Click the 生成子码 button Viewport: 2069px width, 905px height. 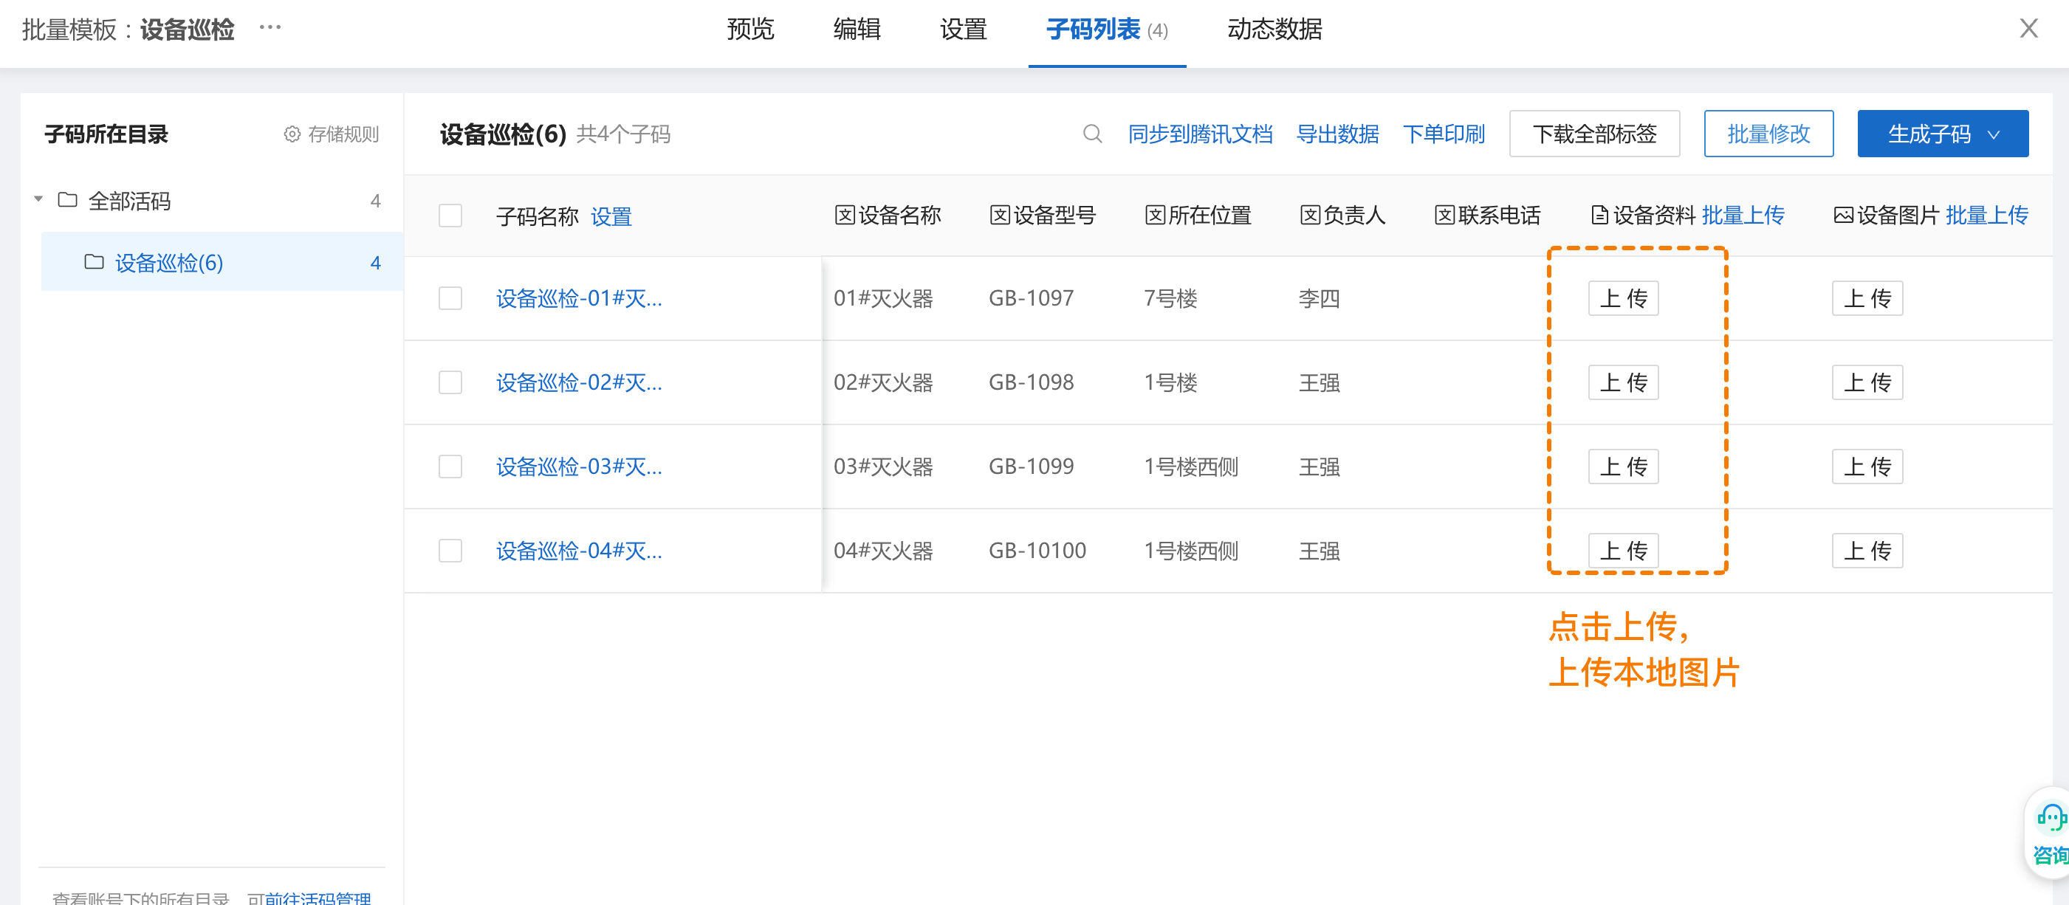[x=1942, y=134]
